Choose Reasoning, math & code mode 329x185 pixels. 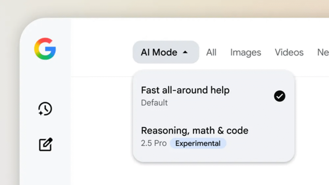coord(195,130)
